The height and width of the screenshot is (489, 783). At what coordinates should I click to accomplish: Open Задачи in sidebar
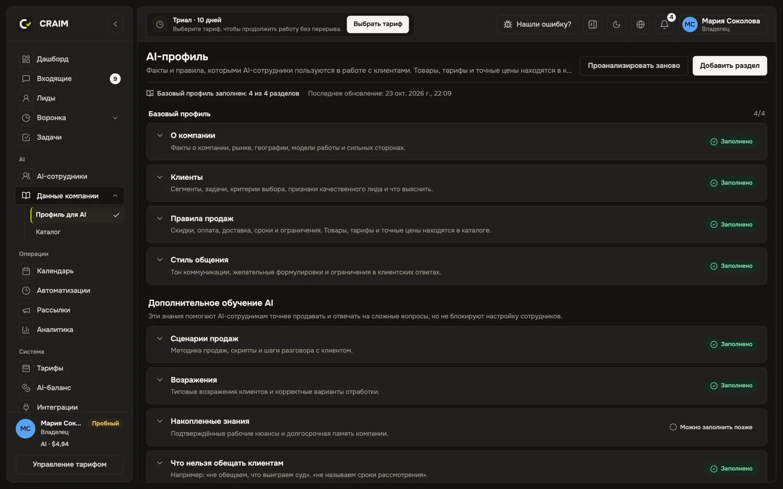point(69,137)
